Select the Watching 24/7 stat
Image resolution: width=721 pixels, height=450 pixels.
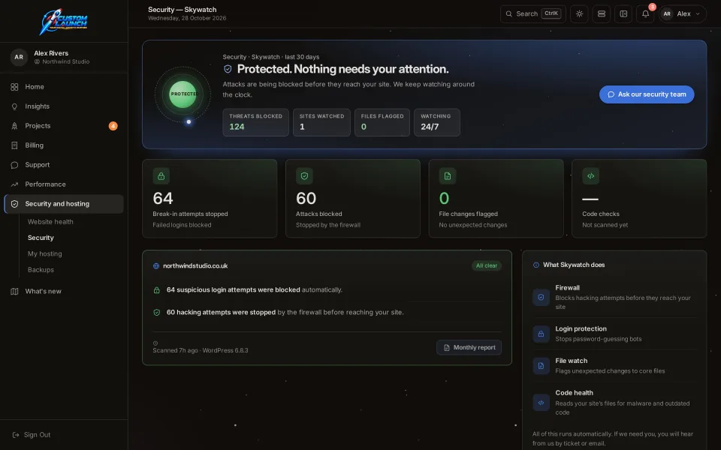click(437, 122)
